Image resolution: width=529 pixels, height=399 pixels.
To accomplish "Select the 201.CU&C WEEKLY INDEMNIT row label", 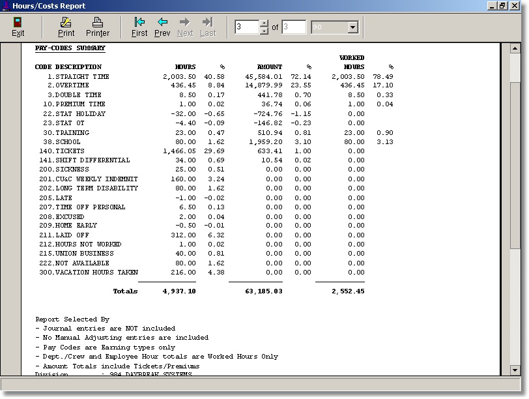I will click(89, 179).
